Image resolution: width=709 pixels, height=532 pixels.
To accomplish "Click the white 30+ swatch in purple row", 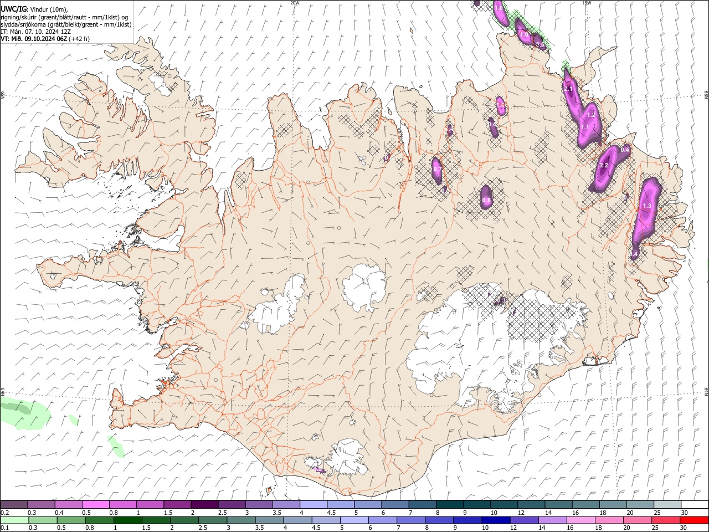I will [695, 505].
